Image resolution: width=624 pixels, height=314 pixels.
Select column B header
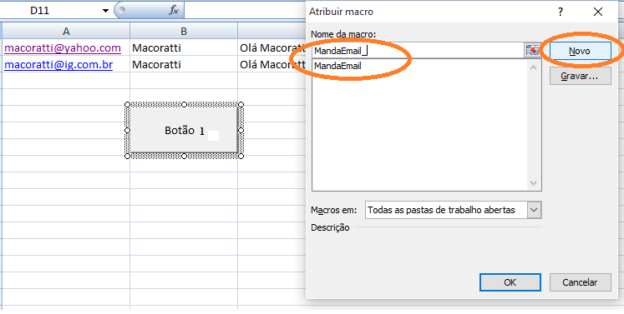point(184,32)
